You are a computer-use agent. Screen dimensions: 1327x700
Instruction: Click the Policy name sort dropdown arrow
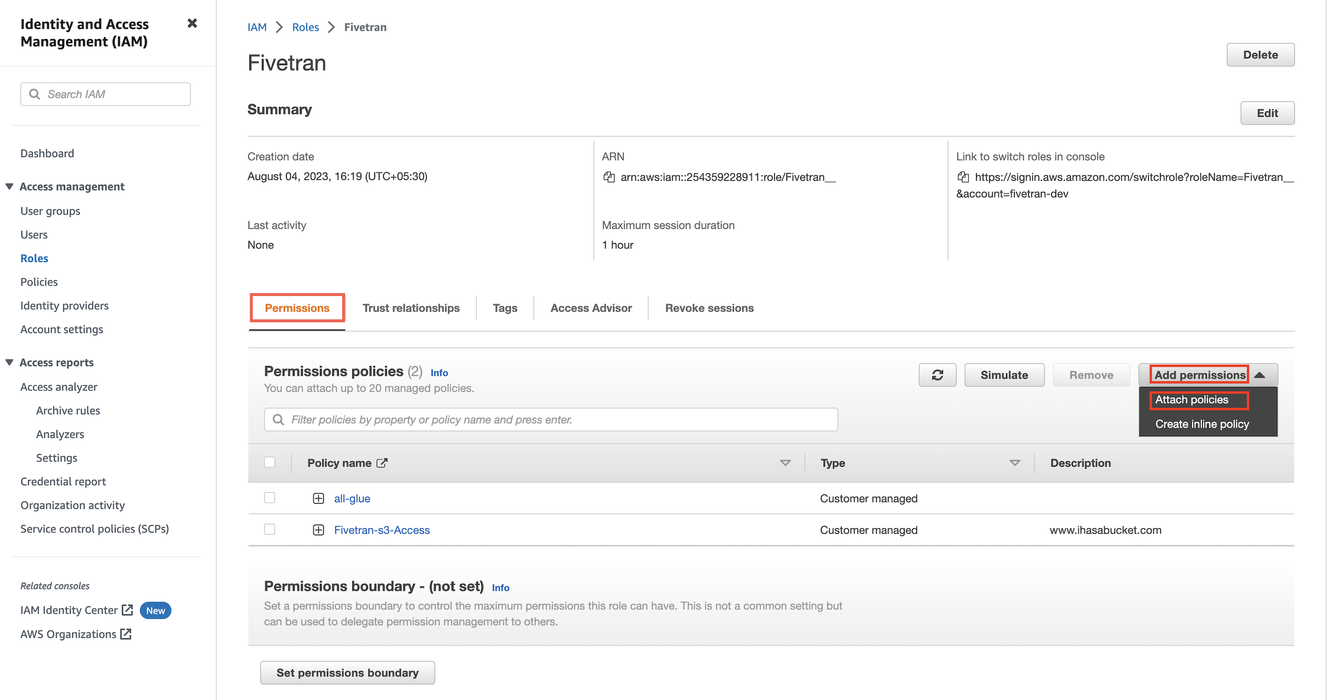point(786,462)
